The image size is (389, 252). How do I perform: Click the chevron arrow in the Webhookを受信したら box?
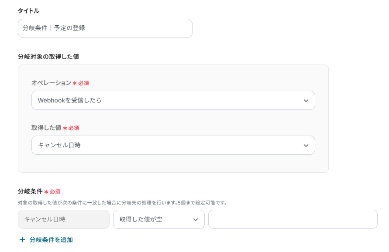pos(306,101)
